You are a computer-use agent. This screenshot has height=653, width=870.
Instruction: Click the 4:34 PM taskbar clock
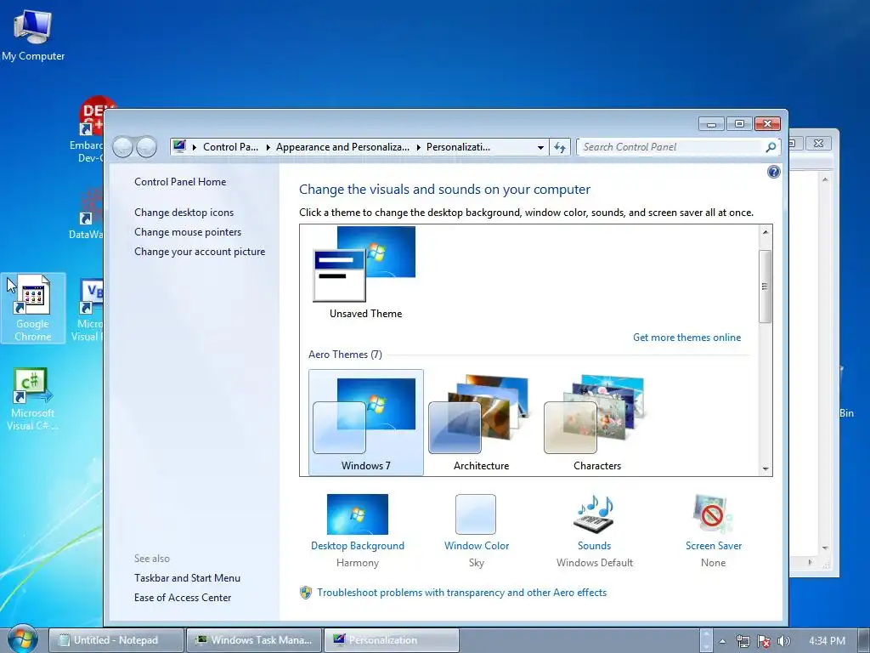pos(827,641)
